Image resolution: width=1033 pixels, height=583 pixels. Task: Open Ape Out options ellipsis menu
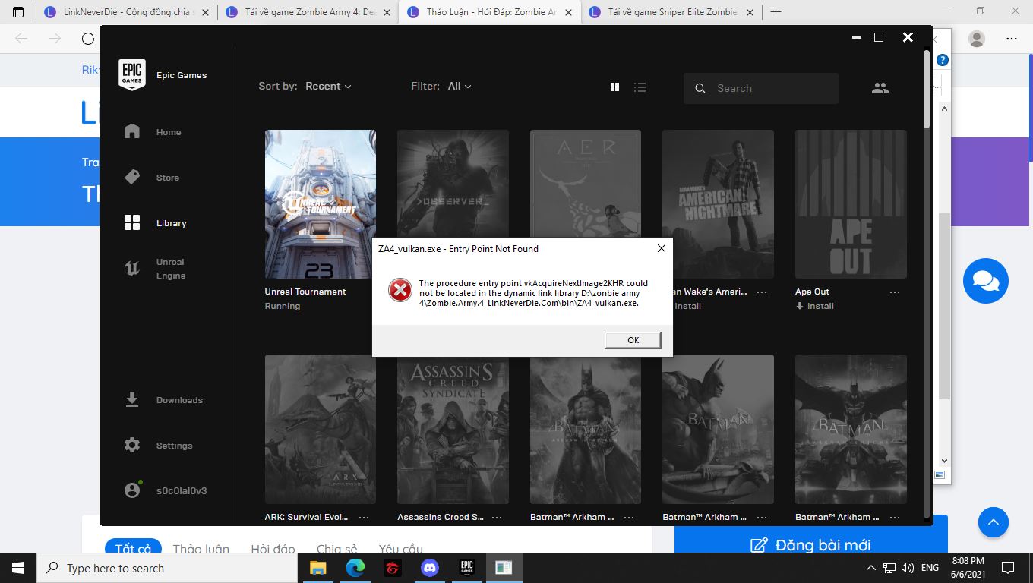pos(894,292)
